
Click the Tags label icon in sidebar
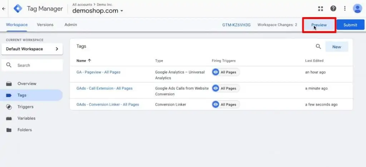coord(9,95)
